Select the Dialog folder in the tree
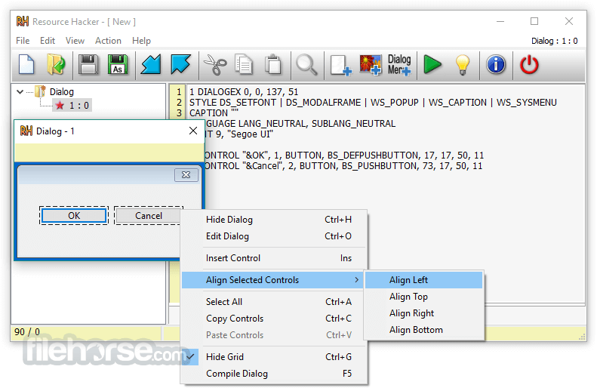The height and width of the screenshot is (388, 597). pyautogui.click(x=61, y=92)
